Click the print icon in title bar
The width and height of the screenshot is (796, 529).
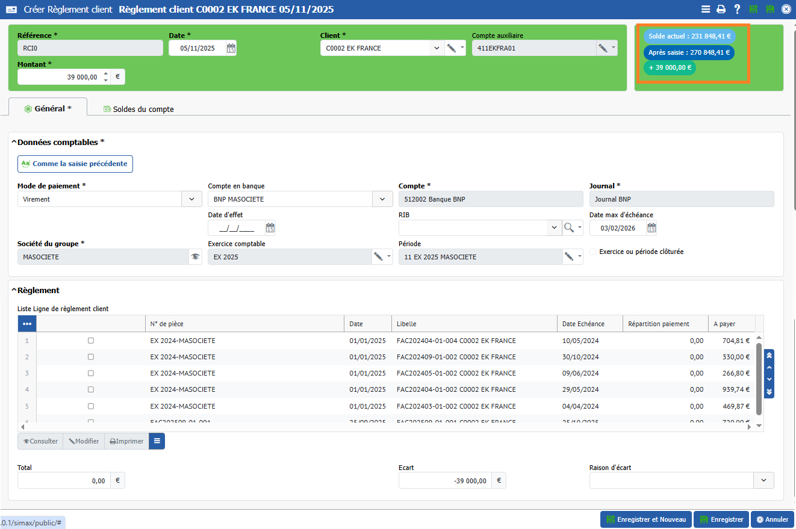pos(721,9)
